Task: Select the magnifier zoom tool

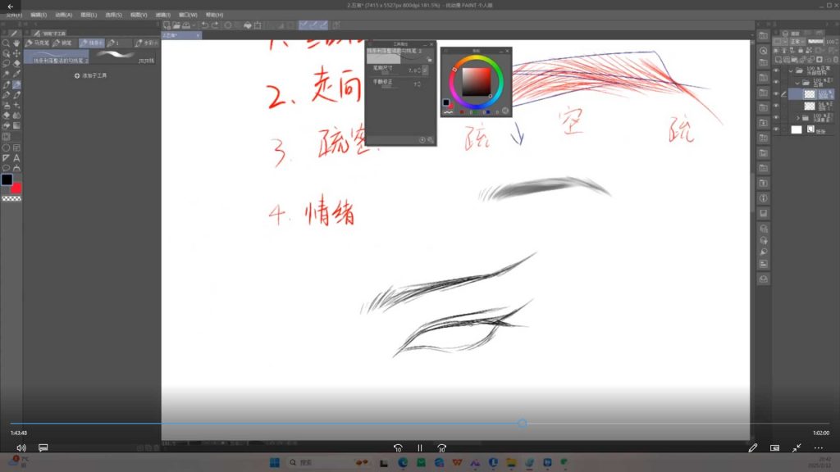Action: [x=6, y=43]
